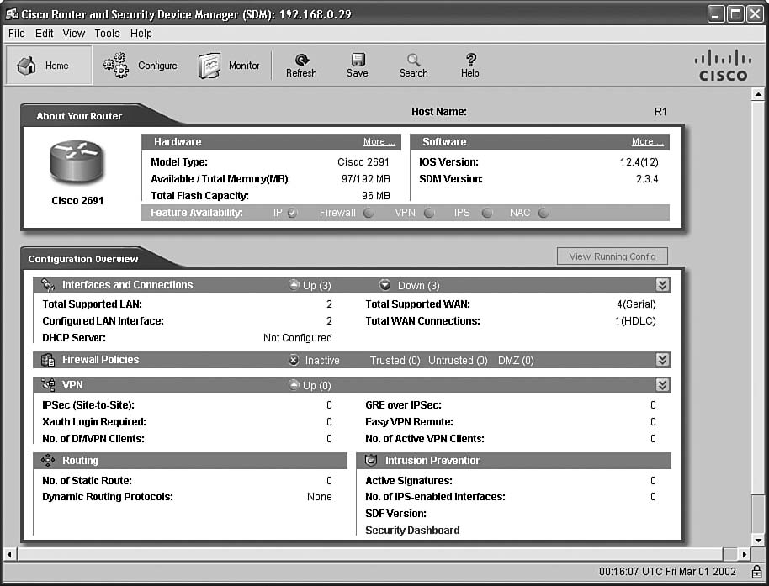Click the VPN Up arrow icon
Screen dimensions: 769x586
point(294,385)
